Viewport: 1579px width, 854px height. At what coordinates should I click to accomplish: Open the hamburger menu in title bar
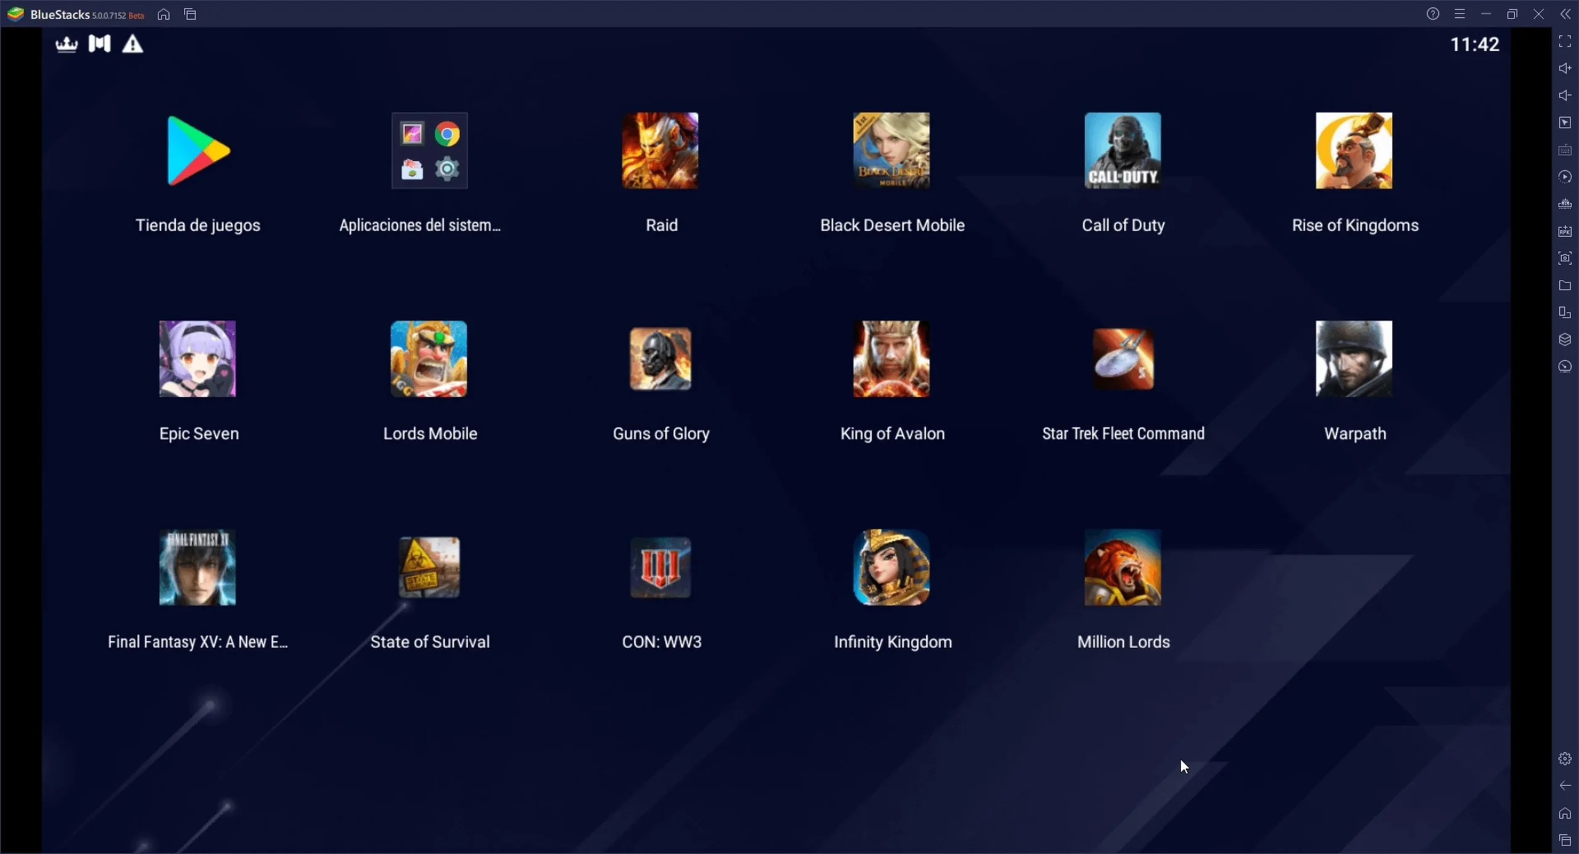[1459, 14]
